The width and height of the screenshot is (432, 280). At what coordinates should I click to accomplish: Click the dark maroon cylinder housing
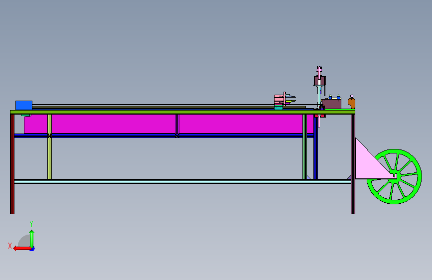pos(319,81)
